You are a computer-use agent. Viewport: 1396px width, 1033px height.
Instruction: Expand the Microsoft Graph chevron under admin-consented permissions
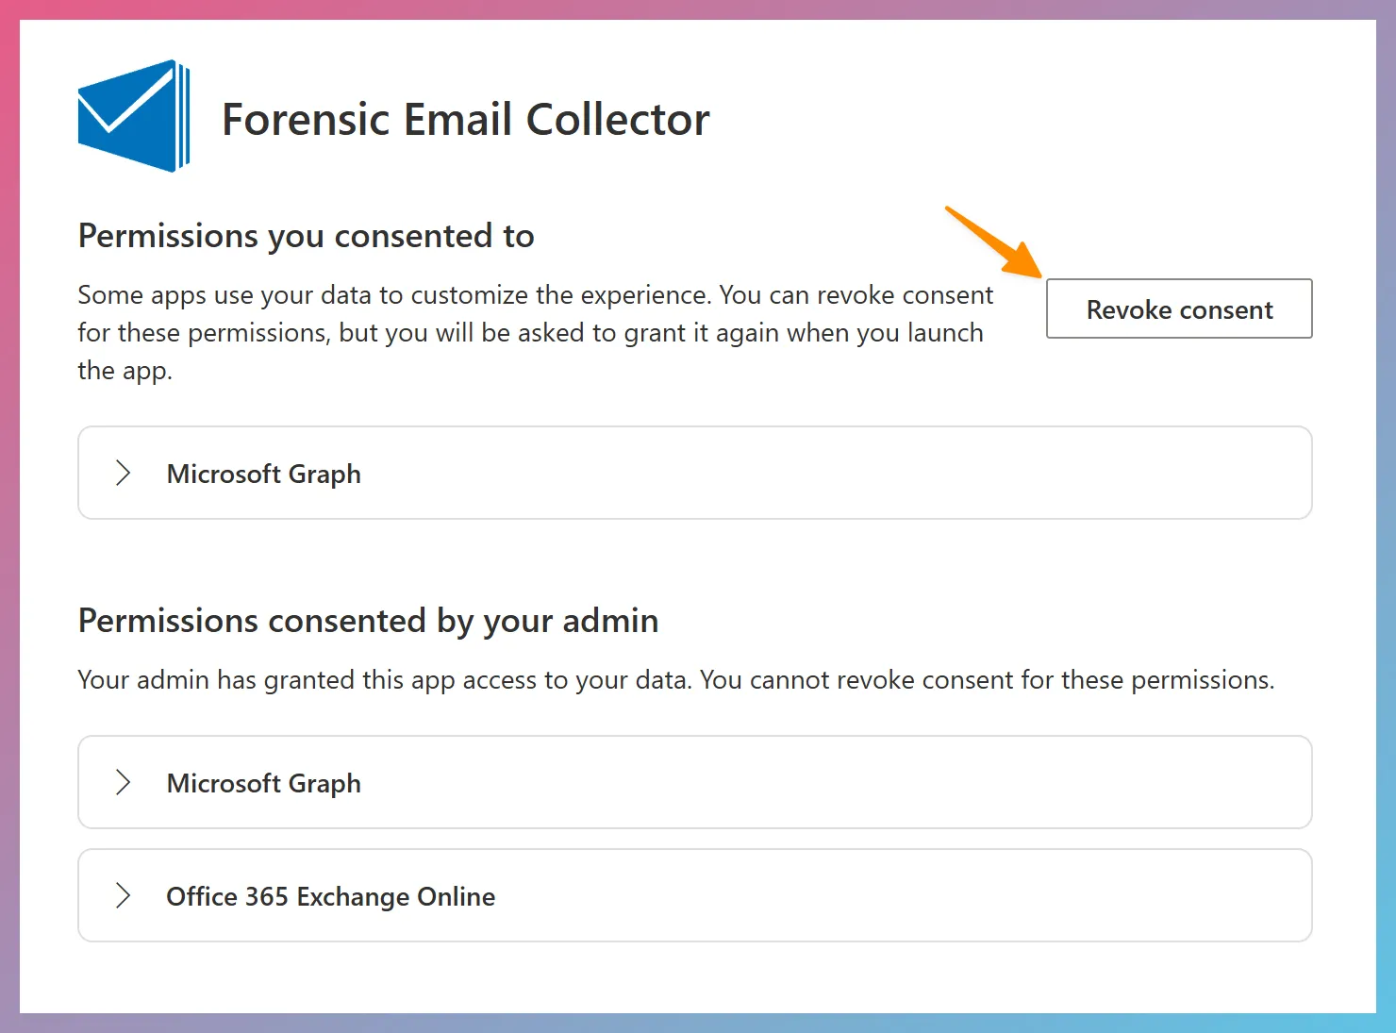[123, 782]
